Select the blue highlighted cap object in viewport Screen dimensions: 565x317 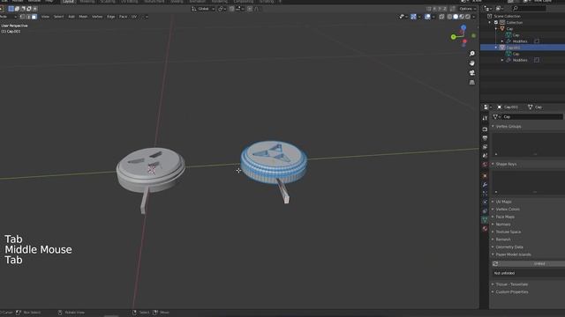coord(274,161)
